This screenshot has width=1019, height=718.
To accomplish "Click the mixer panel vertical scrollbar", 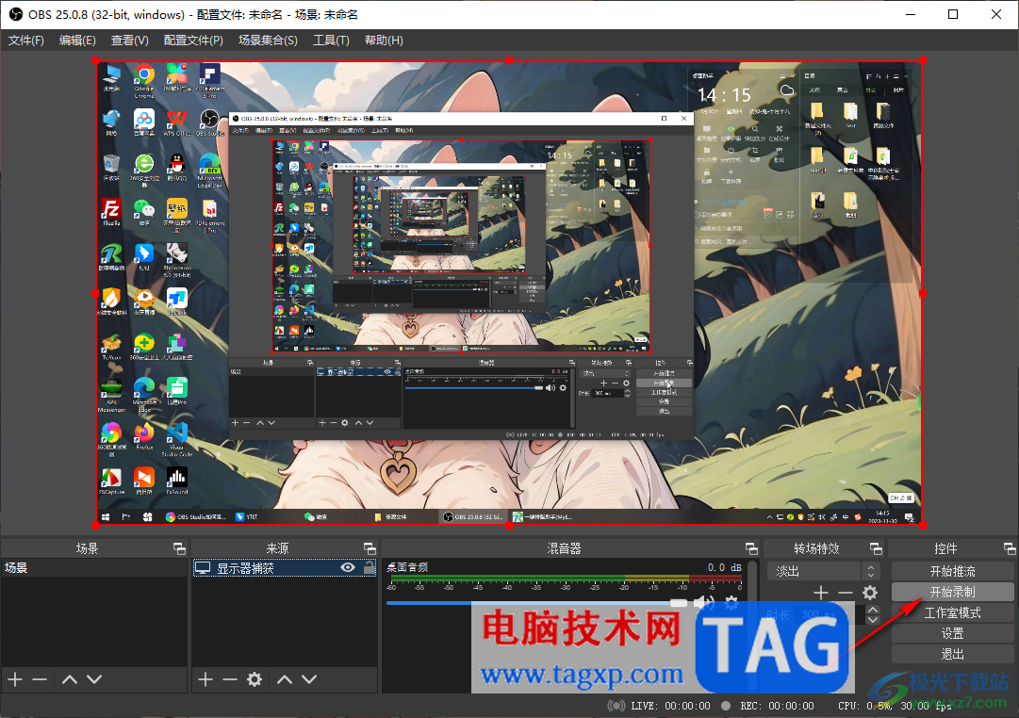I will (752, 624).
